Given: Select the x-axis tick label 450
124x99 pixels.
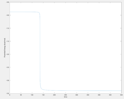Looking at the screenshot, I should (110, 95).
